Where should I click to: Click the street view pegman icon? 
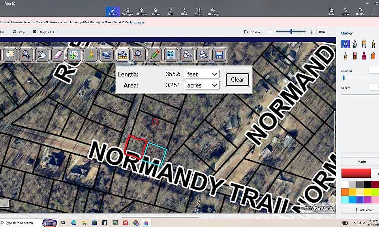90,54
